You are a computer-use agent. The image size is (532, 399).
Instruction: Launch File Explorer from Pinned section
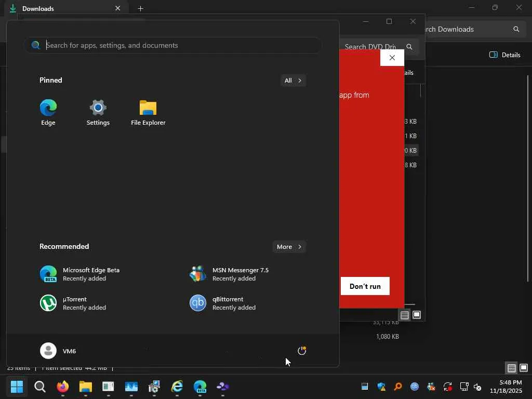pyautogui.click(x=148, y=113)
